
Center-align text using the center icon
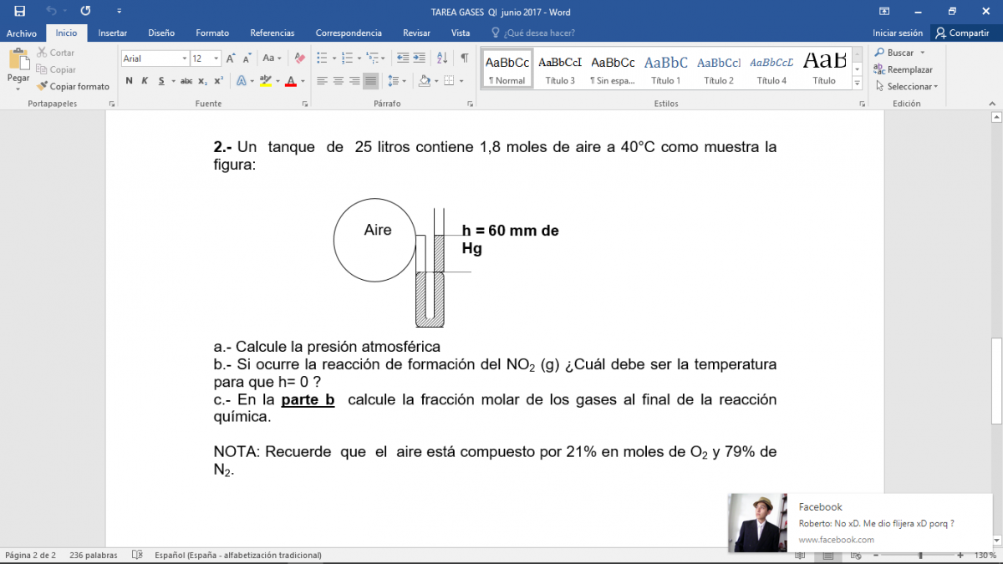(339, 81)
